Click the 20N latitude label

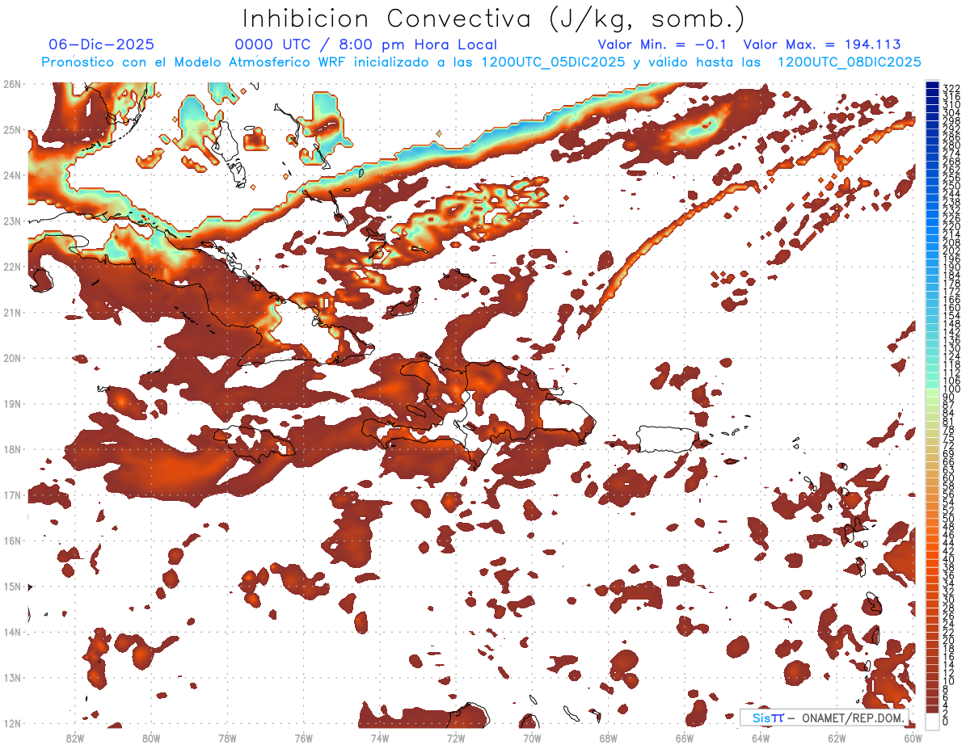[x=12, y=358]
